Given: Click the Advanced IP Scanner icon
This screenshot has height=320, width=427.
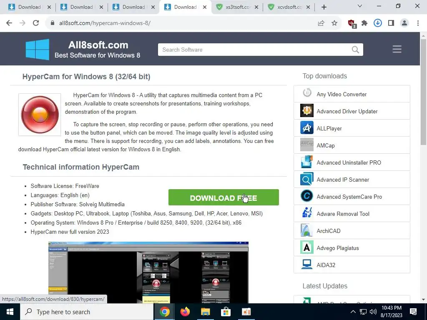Looking at the screenshot, I should coord(307,179).
